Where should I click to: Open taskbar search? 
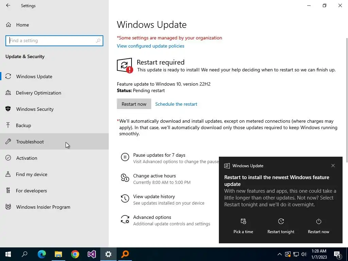24,254
